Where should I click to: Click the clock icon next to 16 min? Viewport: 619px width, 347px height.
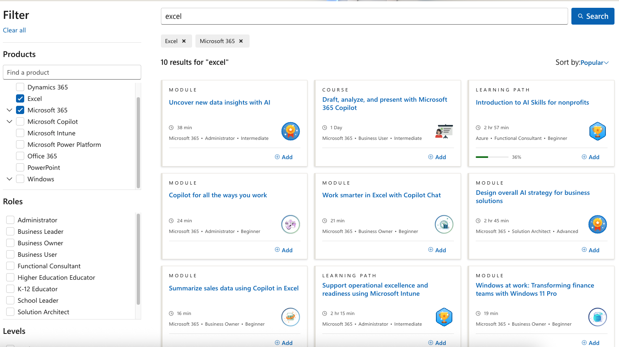point(172,313)
